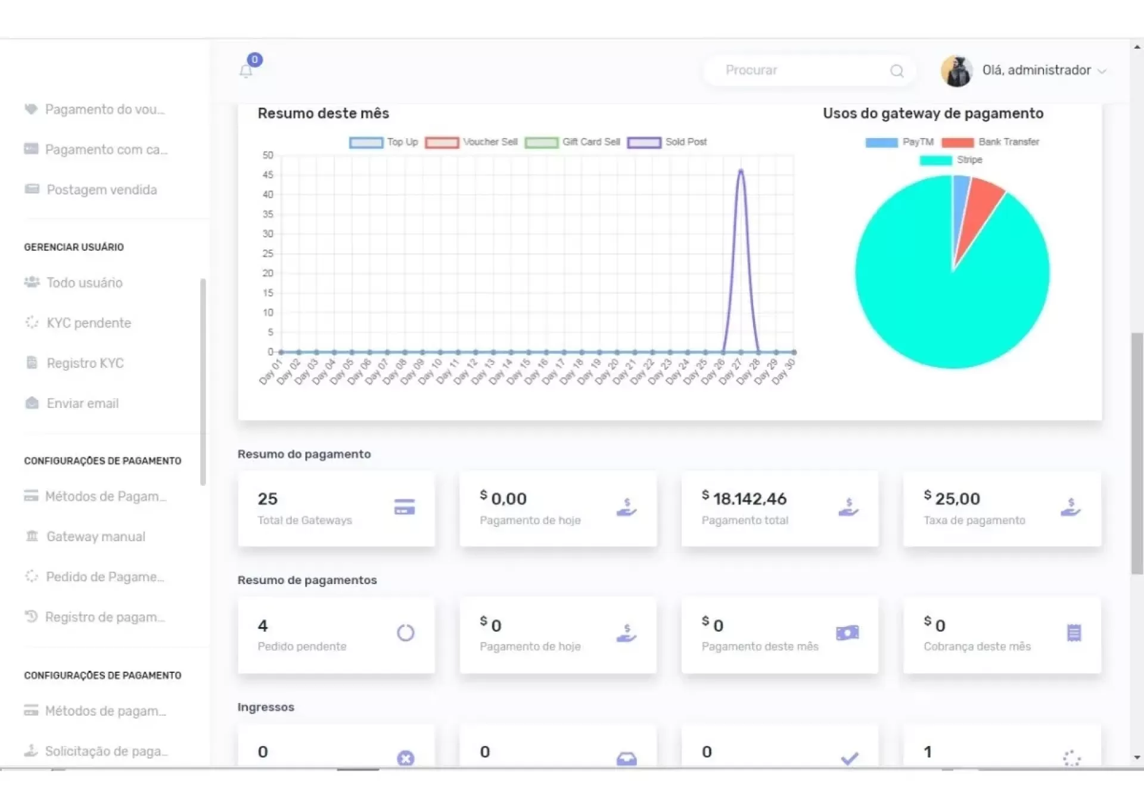Click the Pagamento deste mês money icon
Viewport: 1144px width, 808px height.
847,633
